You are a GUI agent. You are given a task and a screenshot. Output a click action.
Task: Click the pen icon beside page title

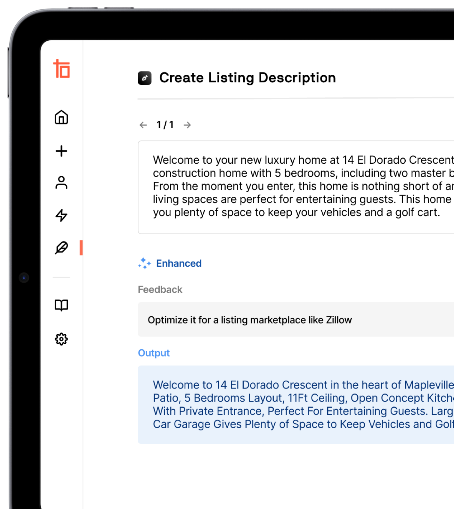145,78
